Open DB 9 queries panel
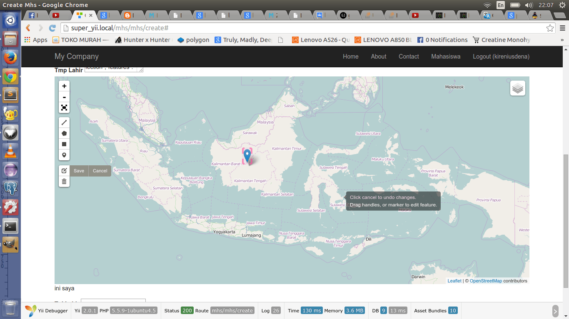 (379, 311)
